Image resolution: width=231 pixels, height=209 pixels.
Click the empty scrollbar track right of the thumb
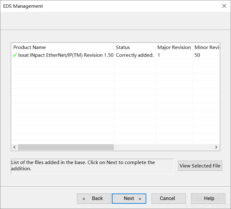163,147
